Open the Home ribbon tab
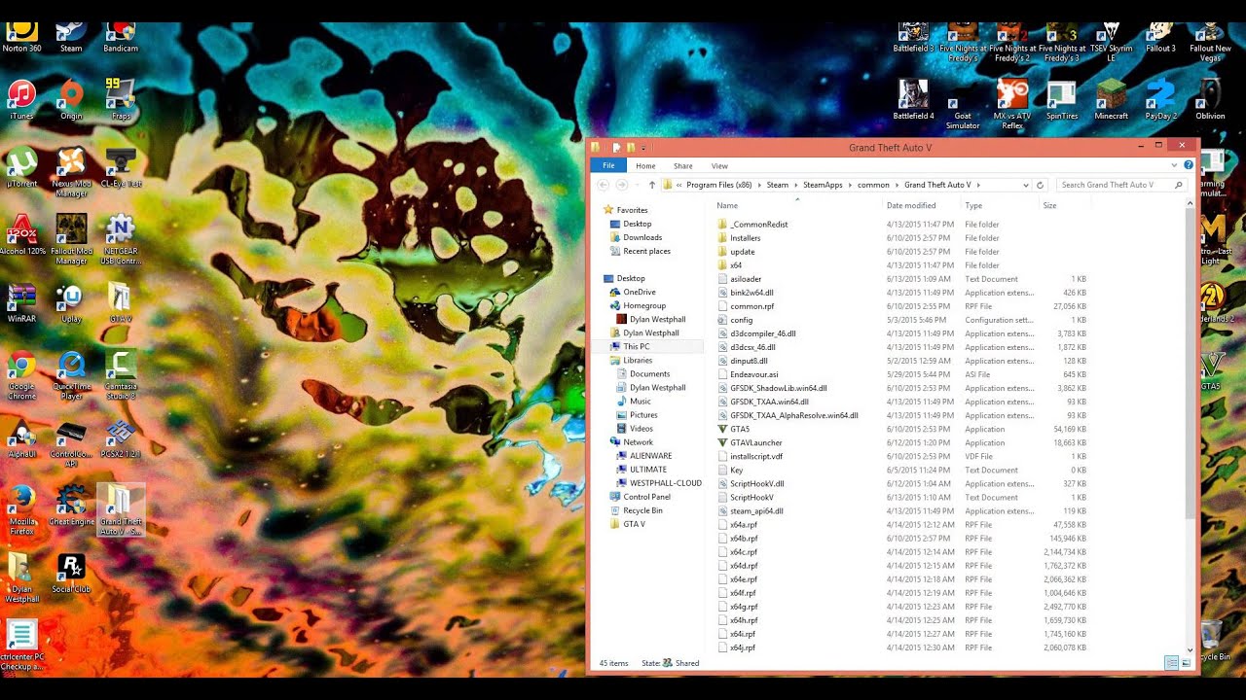The height and width of the screenshot is (700, 1246). 645,166
